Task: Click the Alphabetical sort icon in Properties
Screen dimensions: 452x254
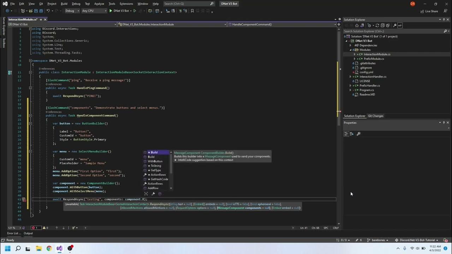Action: (352, 134)
